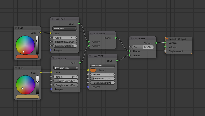Click Color output socket of tan RGB node

41,73
